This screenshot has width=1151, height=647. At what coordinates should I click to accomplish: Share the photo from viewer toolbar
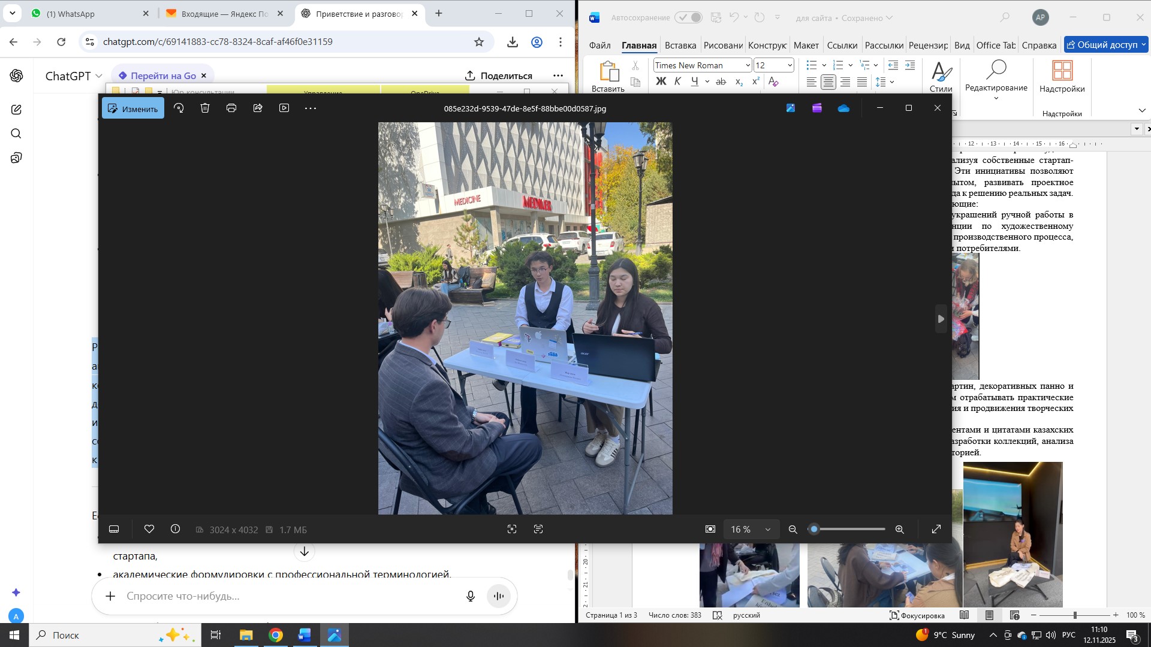(x=258, y=108)
